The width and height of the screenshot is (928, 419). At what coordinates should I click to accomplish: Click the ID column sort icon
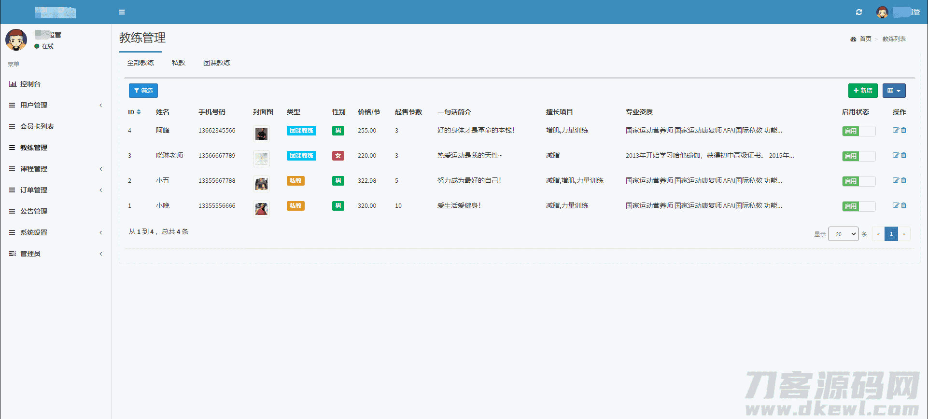(139, 112)
